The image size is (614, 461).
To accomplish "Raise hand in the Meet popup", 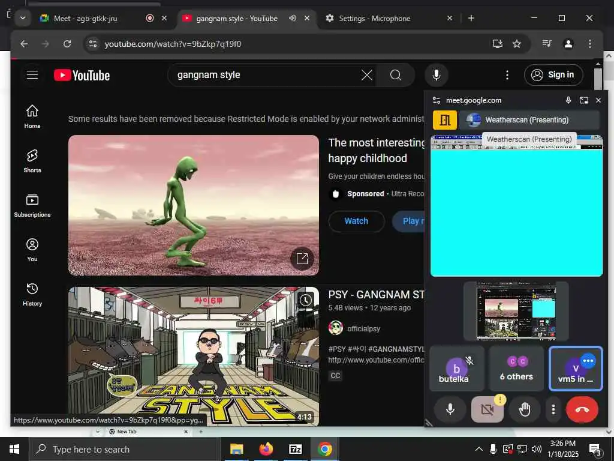I will [x=524, y=409].
